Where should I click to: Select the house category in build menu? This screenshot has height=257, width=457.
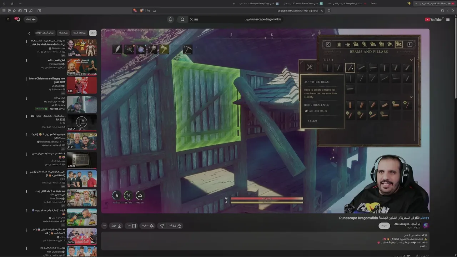tap(339, 44)
